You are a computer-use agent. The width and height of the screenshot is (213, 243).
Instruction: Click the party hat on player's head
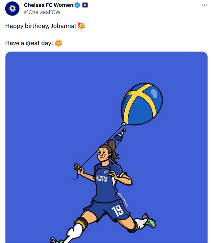(120, 134)
